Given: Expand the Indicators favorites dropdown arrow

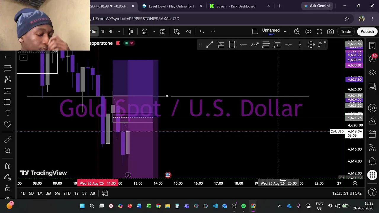Looking at the screenshot, I should 153,32.
